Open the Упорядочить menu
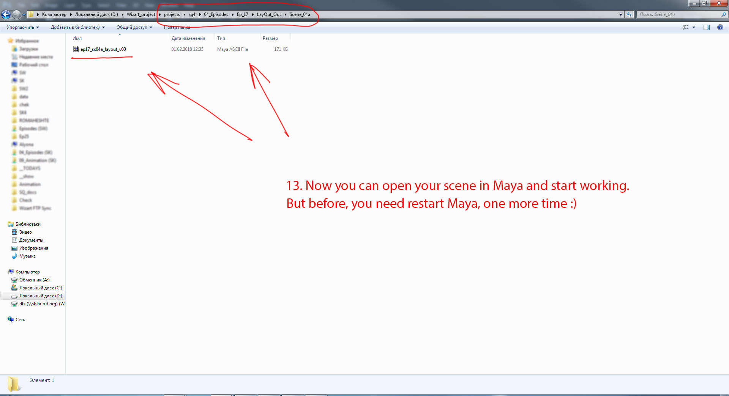The width and height of the screenshot is (729, 396). [23, 27]
